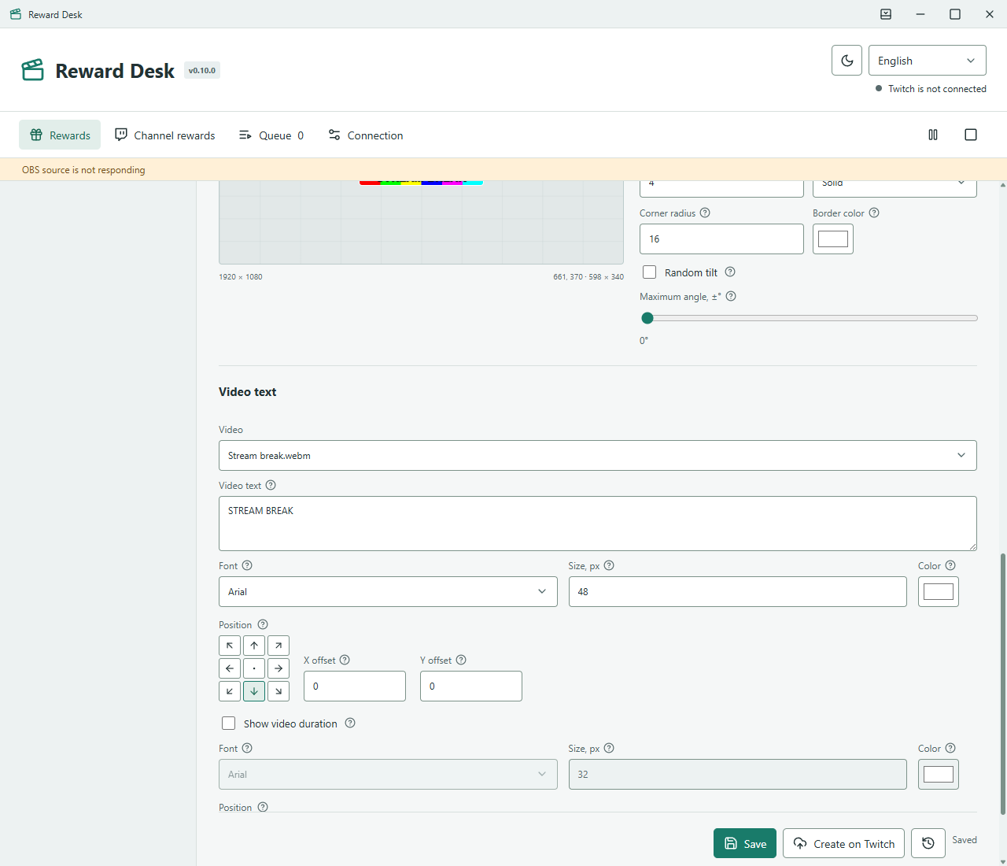Open the Border color swatch
The height and width of the screenshot is (866, 1007).
833,239
